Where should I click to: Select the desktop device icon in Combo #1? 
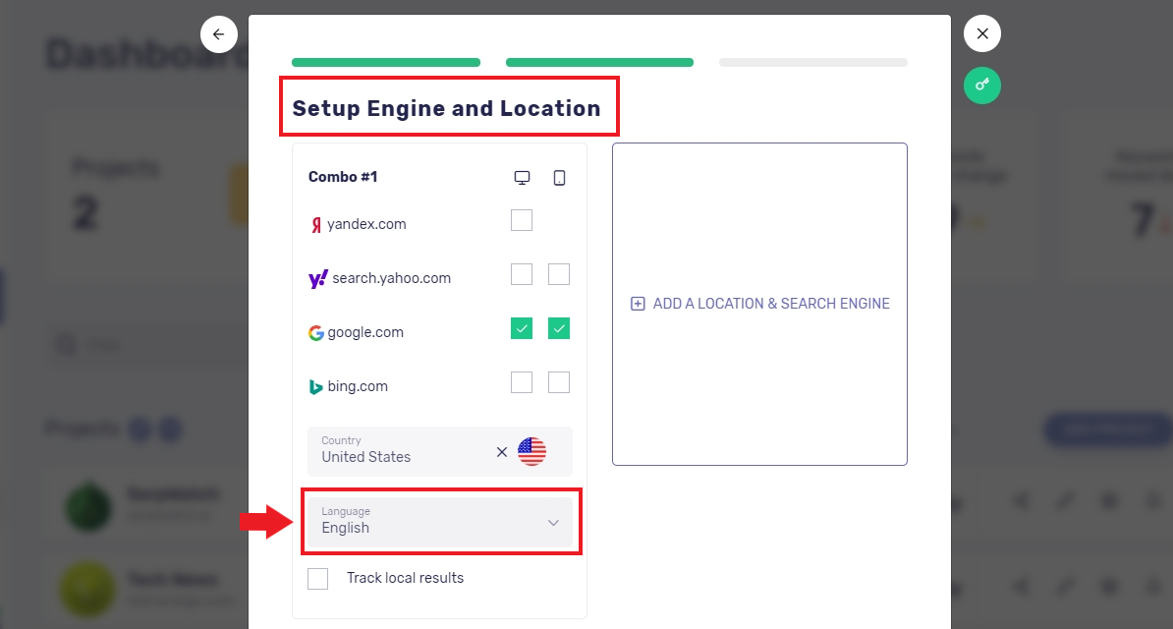pos(522,177)
